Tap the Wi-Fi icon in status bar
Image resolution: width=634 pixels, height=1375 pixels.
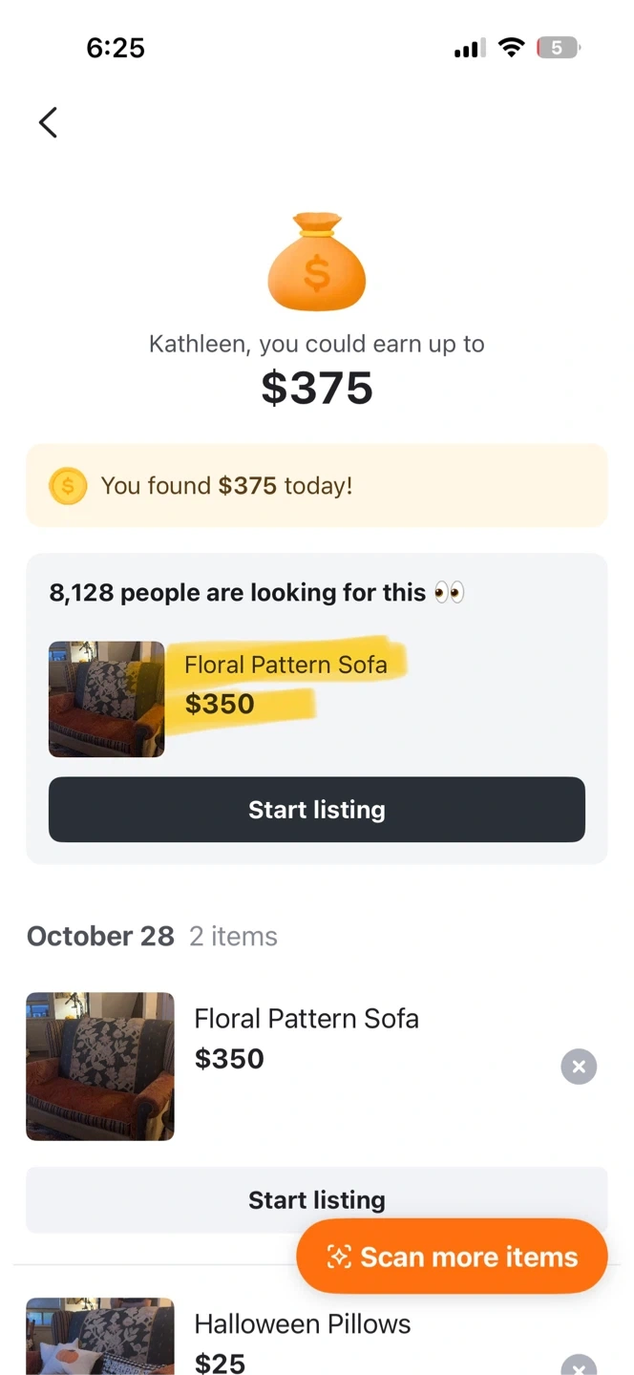[512, 48]
